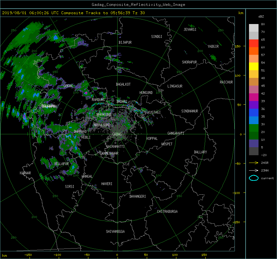Screen dimensions: 277x259
Task: Click the NARAGUND city label
Action: [x=104, y=115]
